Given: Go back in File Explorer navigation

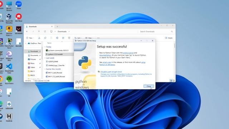Looking at the screenshot, I should (27, 32).
